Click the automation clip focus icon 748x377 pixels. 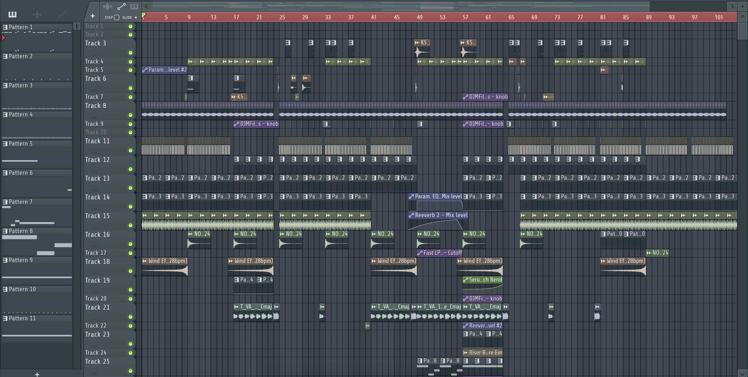point(121,6)
